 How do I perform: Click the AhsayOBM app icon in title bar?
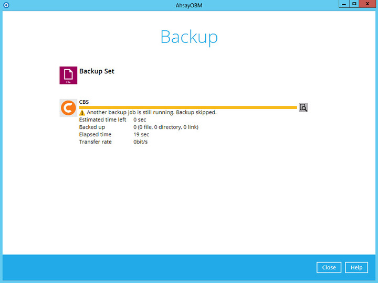coord(6,4)
